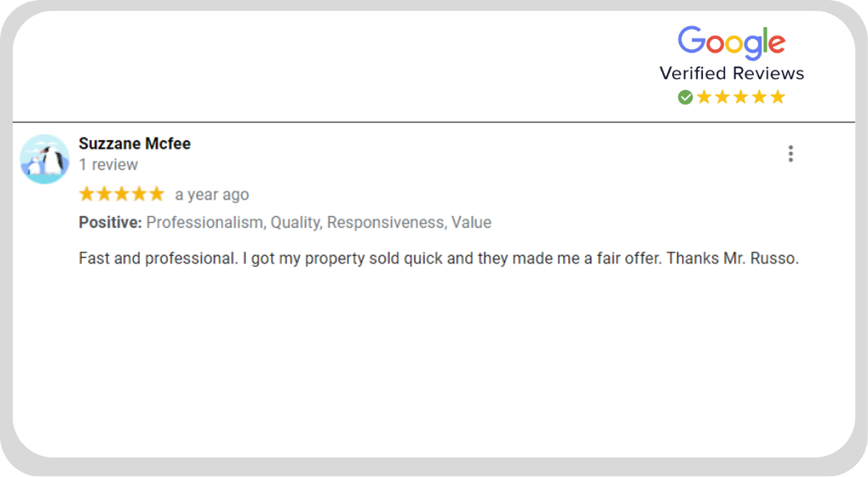
Task: Click the first star of review rating
Action: tap(86, 194)
